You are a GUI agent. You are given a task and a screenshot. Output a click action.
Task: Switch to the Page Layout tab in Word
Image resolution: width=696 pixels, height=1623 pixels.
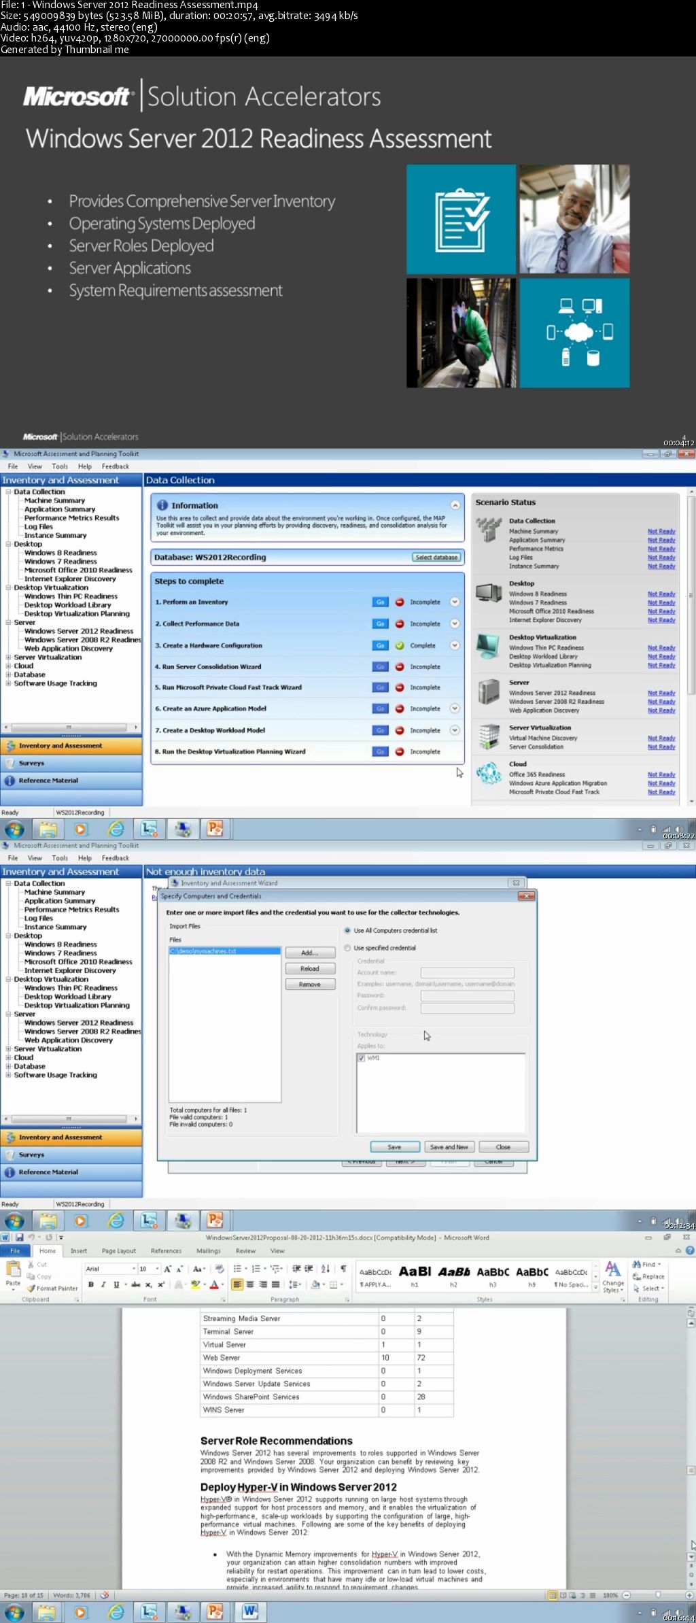tap(119, 1250)
